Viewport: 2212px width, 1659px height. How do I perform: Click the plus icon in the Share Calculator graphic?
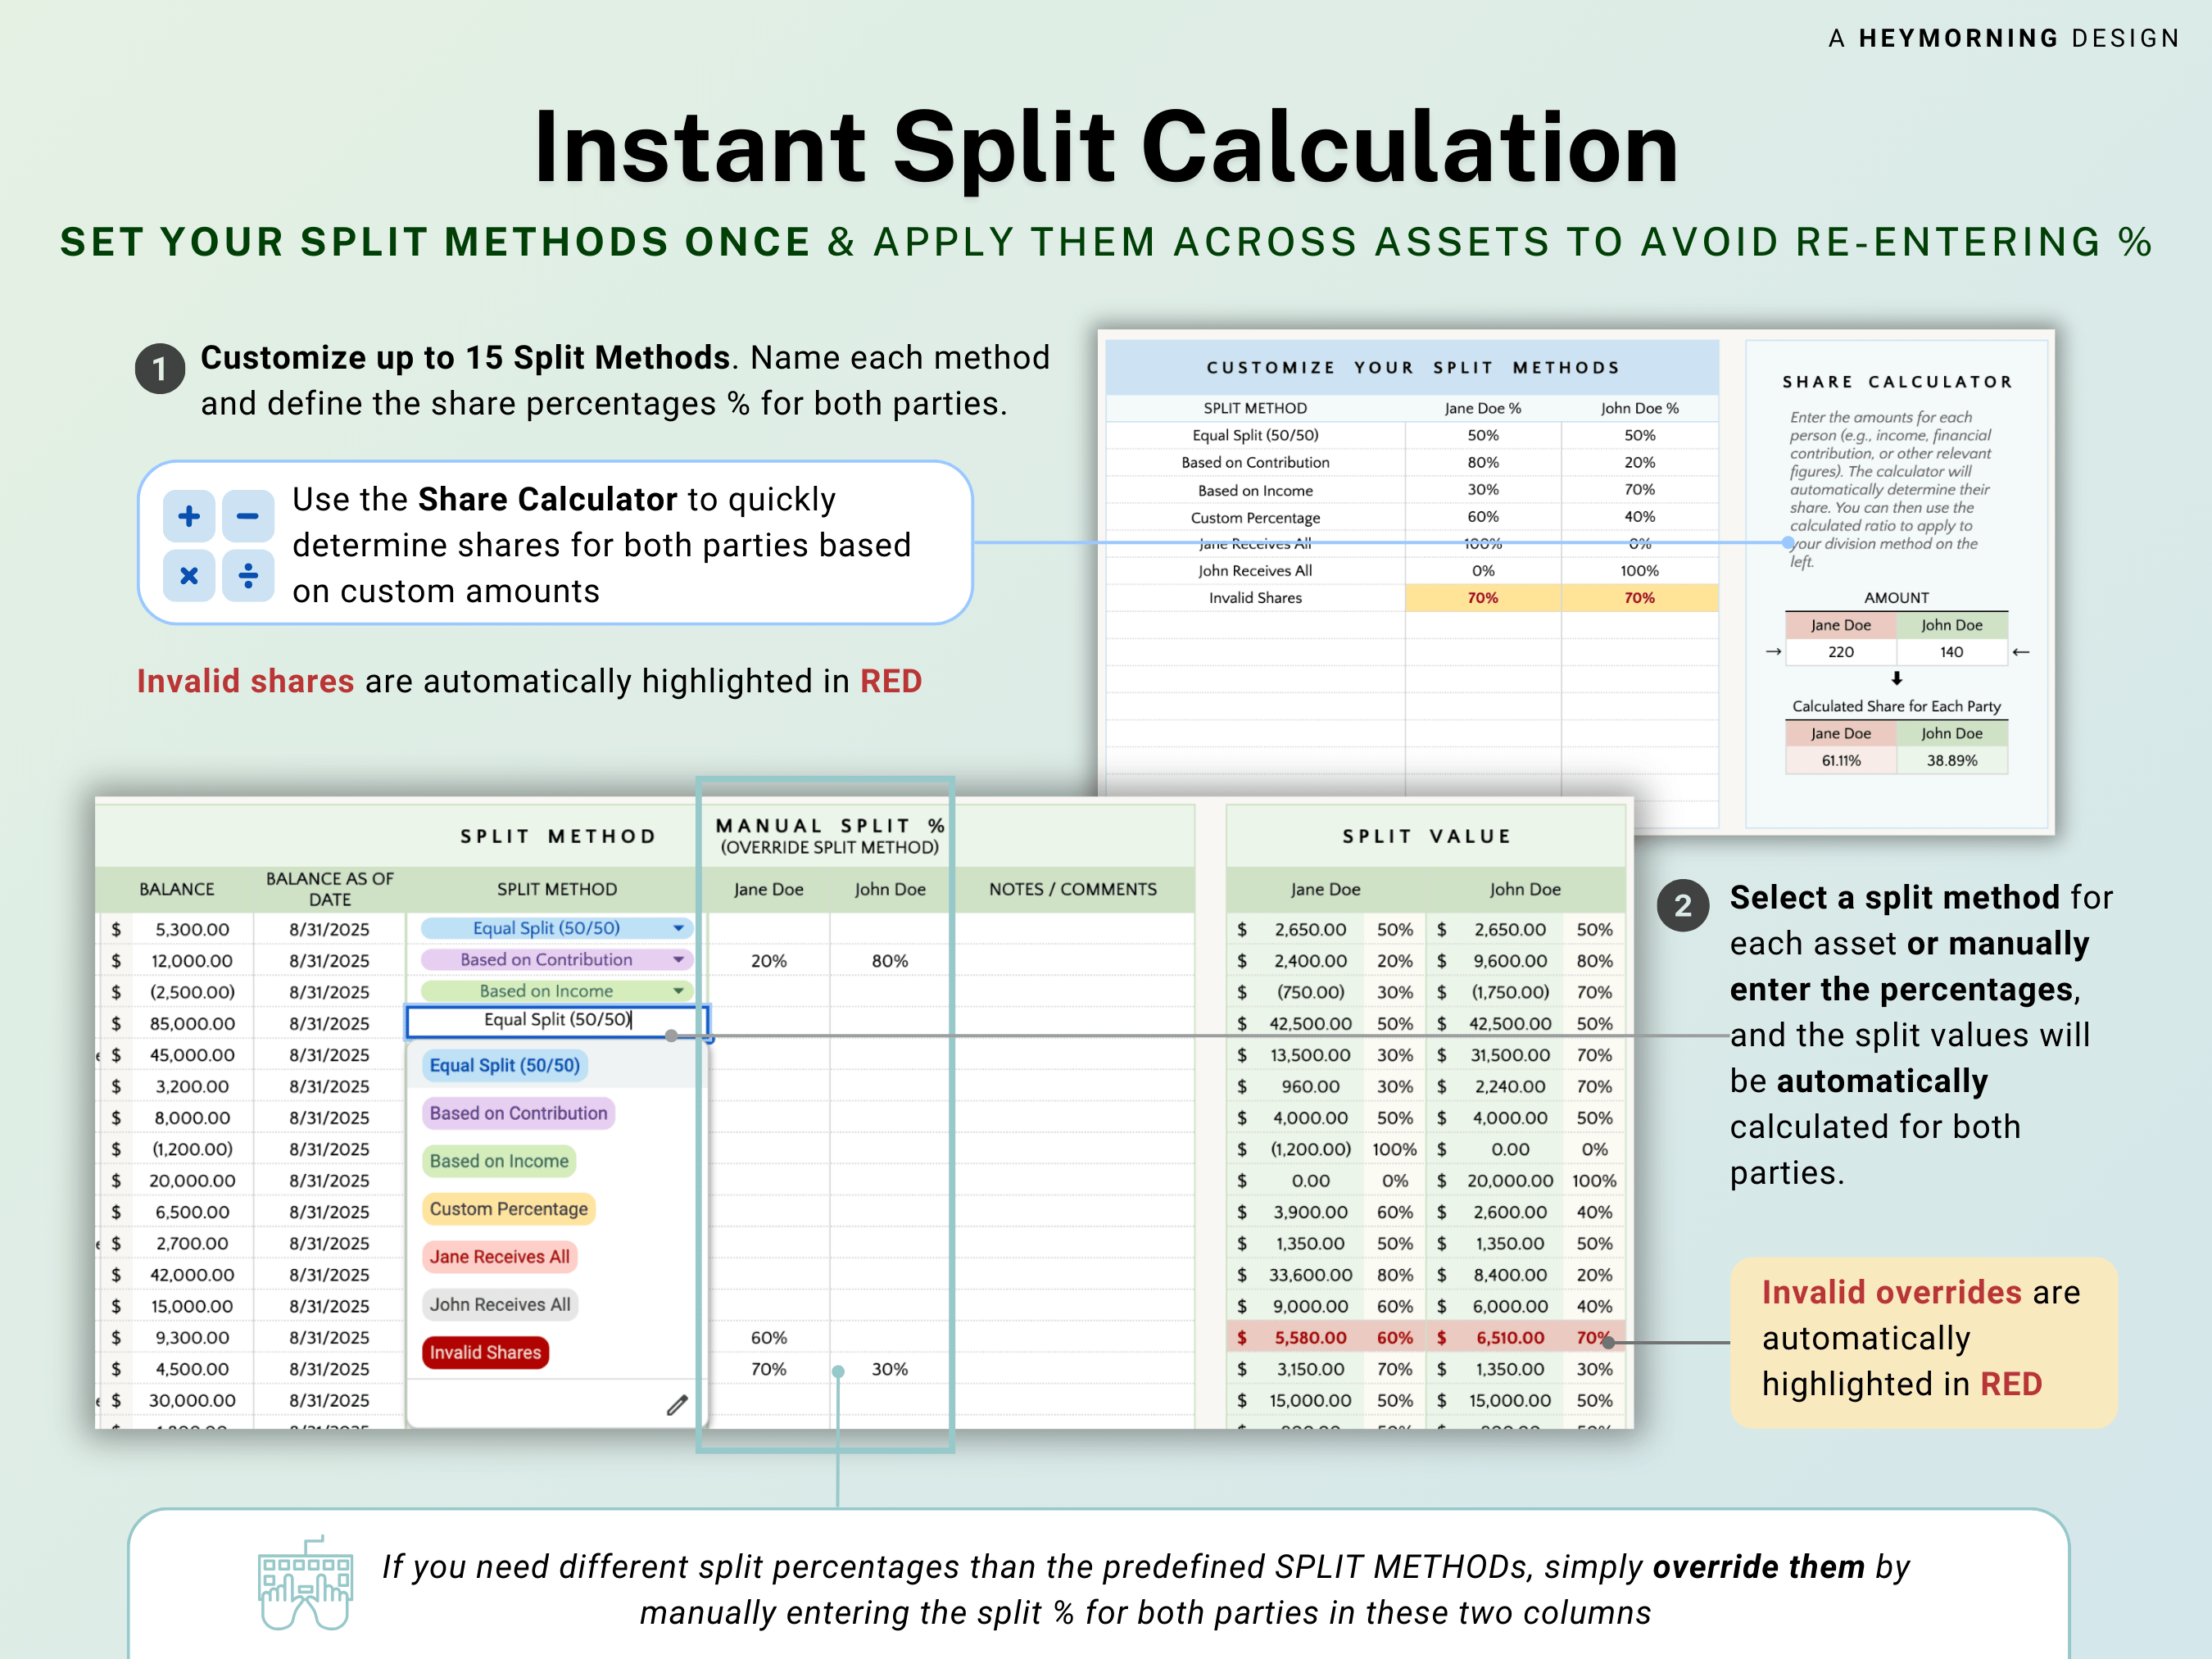[189, 515]
